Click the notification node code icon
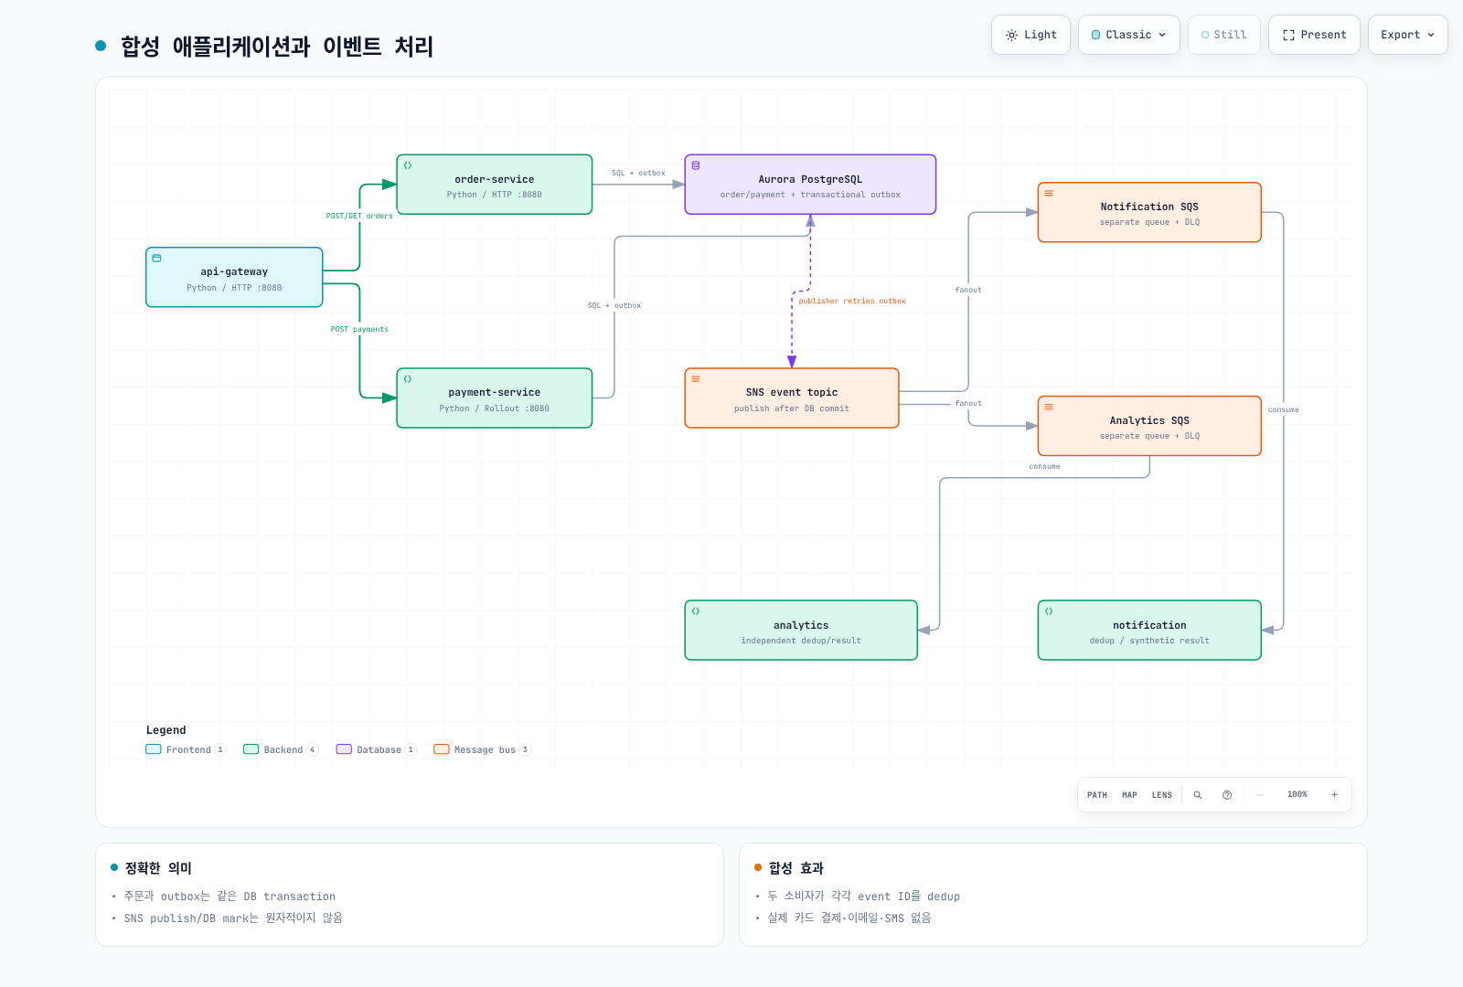The width and height of the screenshot is (1463, 987). tap(1049, 611)
